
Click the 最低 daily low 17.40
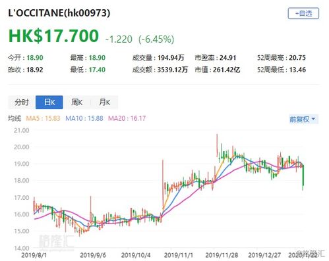pos(97,70)
